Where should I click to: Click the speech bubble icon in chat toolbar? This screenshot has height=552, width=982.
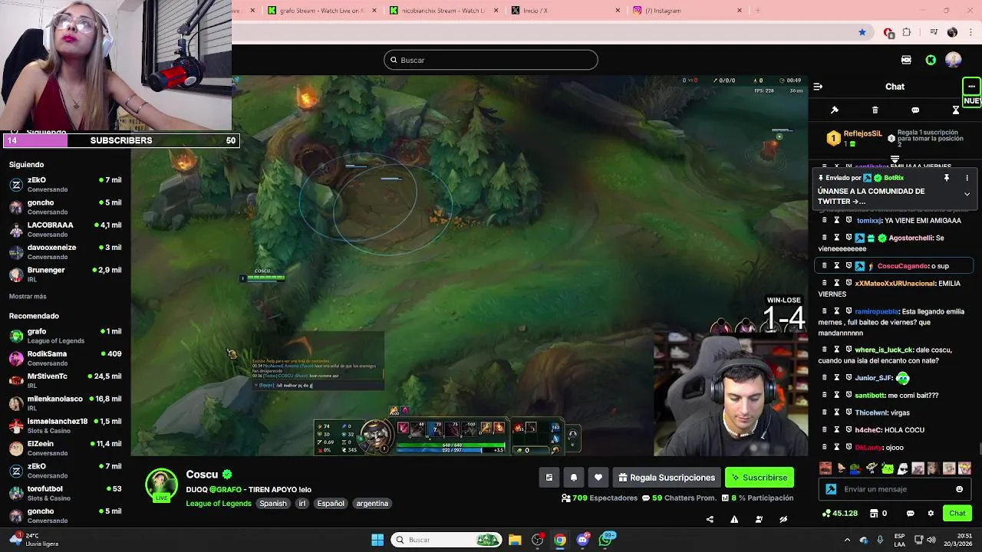[915, 110]
